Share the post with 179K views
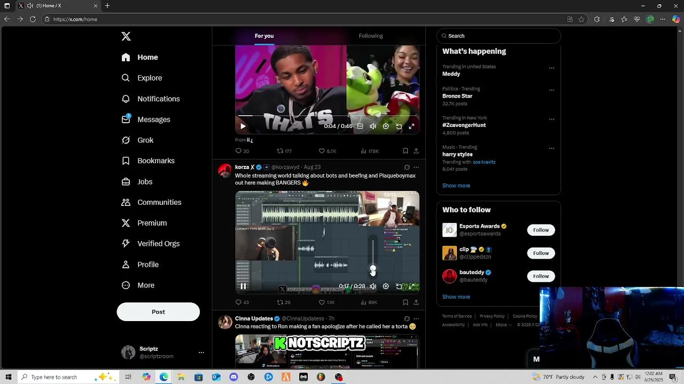This screenshot has height=384, width=684. [x=416, y=151]
